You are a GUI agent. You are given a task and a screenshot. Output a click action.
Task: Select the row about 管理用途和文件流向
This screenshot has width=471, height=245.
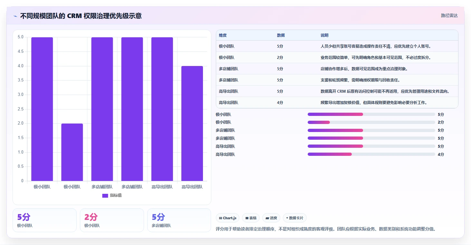click(337, 91)
